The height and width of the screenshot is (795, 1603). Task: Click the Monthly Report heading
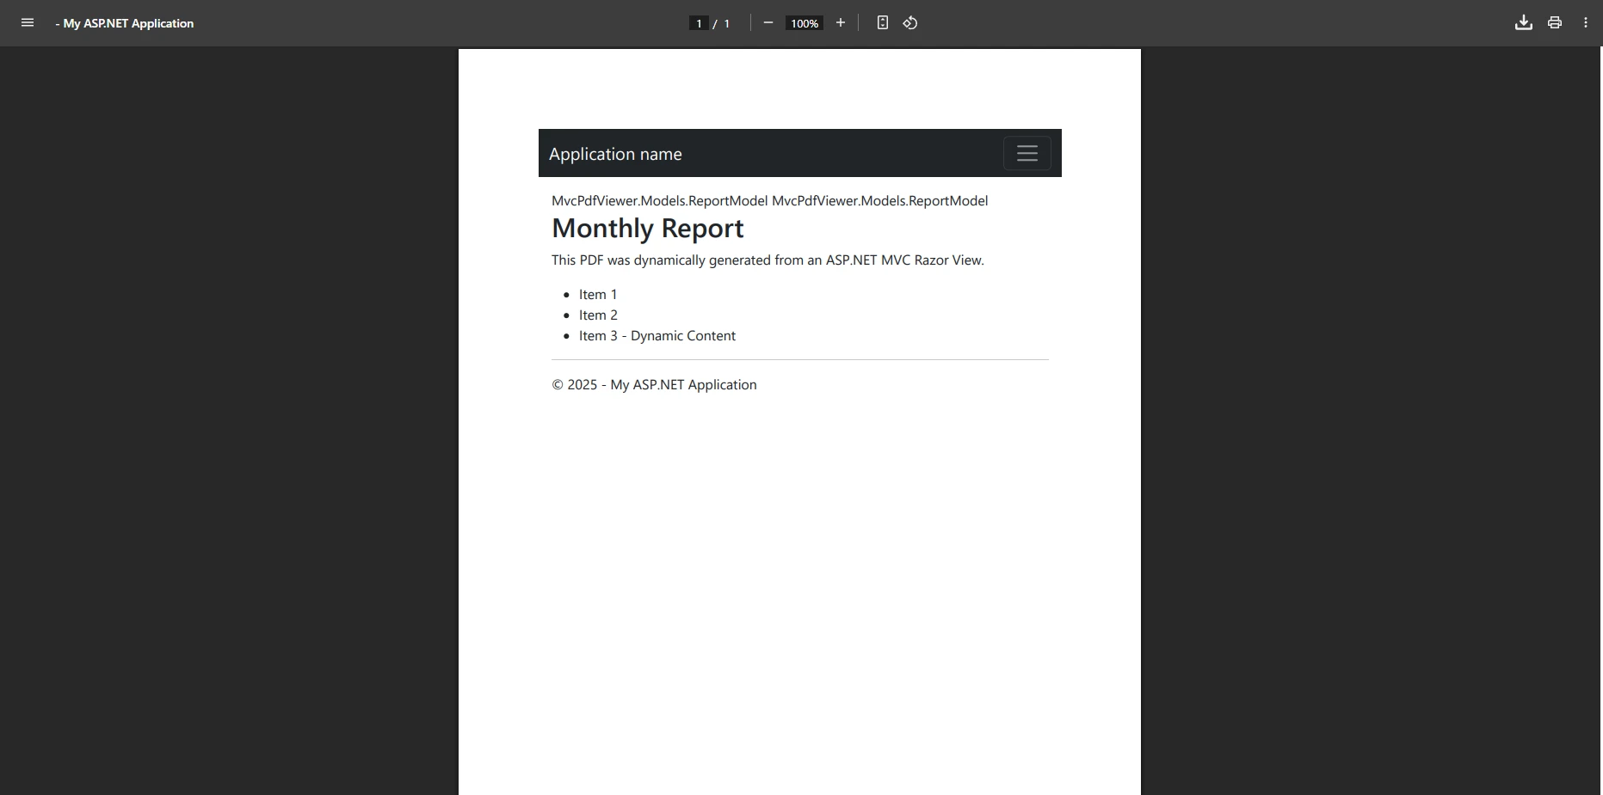(647, 229)
